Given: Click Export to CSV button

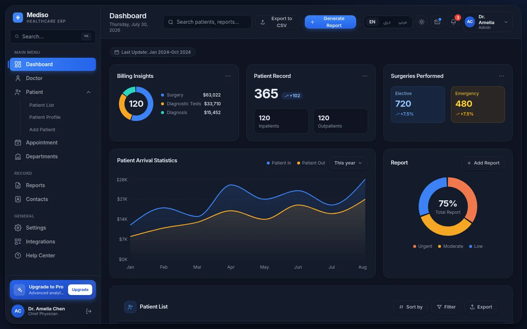Looking at the screenshot, I should [x=279, y=22].
